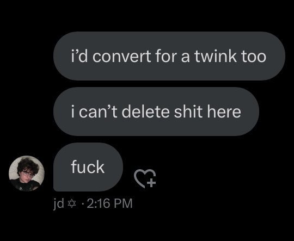Open the sender's round profile picture
This screenshot has width=294, height=241.
tap(27, 174)
